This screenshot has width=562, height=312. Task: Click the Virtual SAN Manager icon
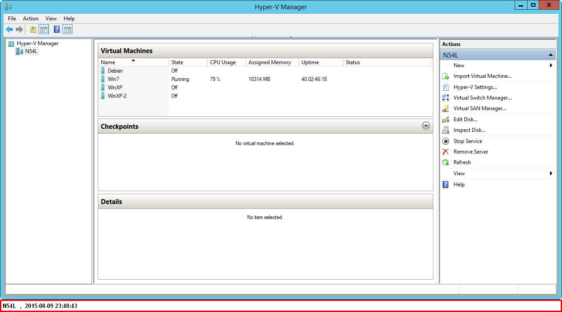(x=446, y=108)
